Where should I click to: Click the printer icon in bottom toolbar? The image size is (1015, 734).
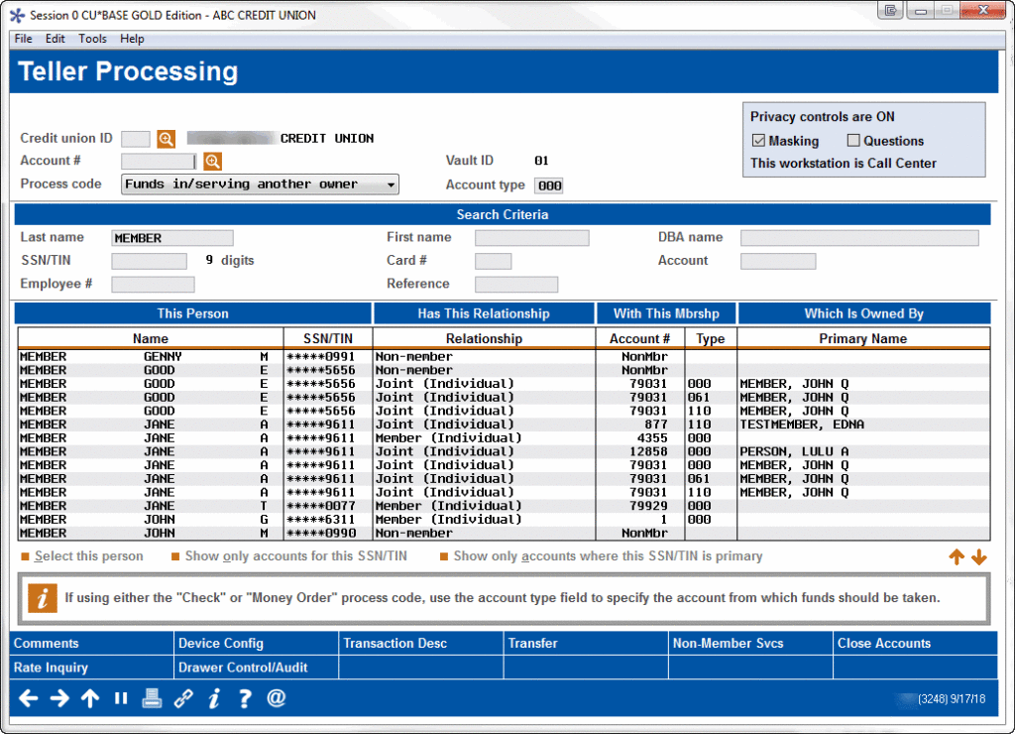pyautogui.click(x=152, y=698)
